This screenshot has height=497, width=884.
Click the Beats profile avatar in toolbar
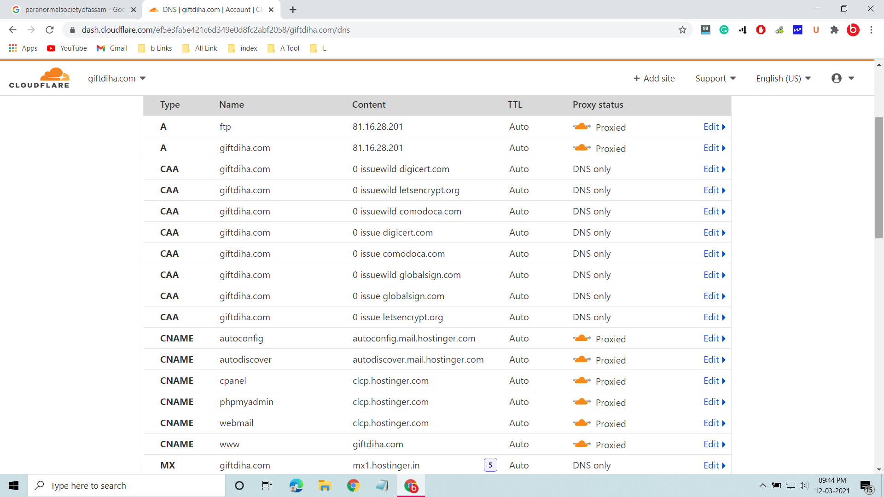(853, 30)
